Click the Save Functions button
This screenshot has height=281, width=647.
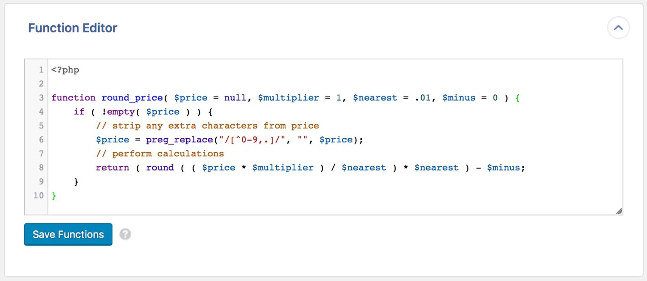click(x=68, y=234)
